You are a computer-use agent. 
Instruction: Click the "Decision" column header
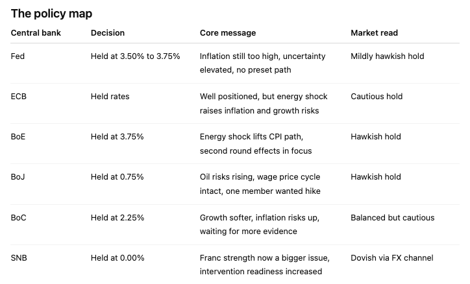click(108, 33)
